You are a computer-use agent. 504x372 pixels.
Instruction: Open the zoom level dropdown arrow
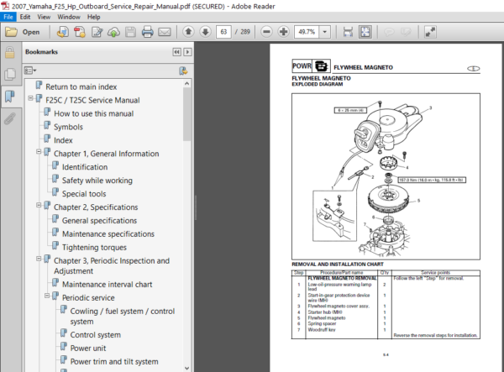324,32
